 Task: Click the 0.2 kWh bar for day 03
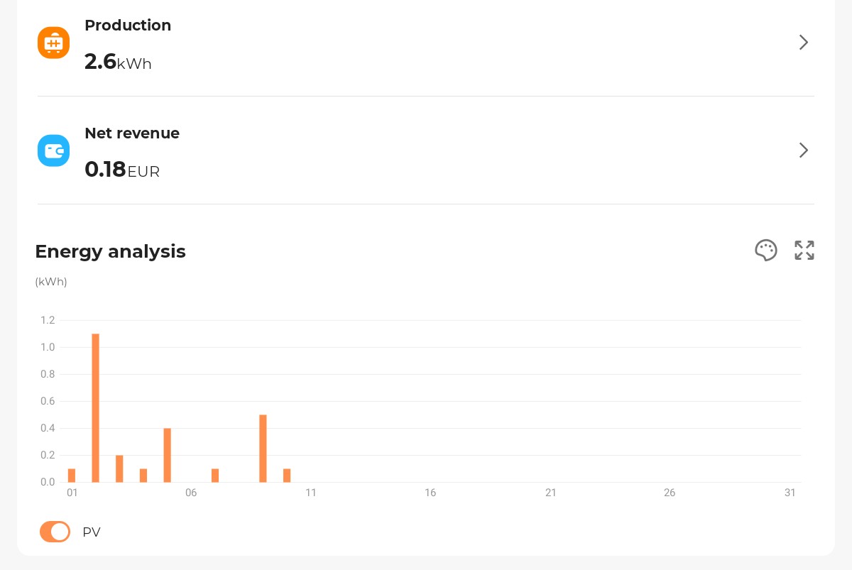pyautogui.click(x=119, y=468)
